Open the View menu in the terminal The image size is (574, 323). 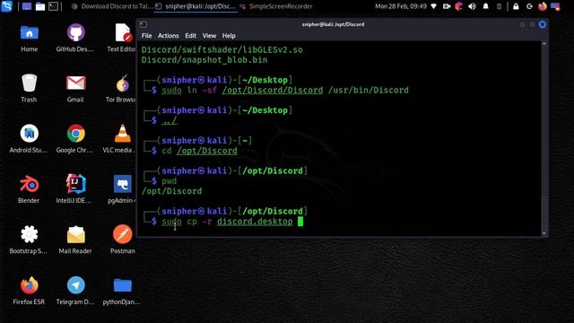pyautogui.click(x=209, y=36)
